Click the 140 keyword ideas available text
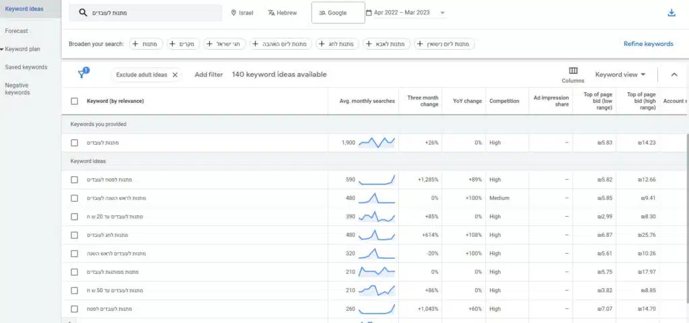This screenshot has width=689, height=323. coord(279,75)
